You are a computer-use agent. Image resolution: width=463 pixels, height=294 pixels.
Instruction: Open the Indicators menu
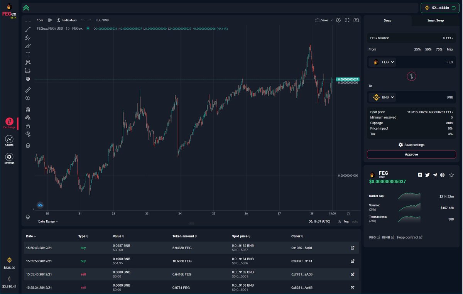(66, 20)
